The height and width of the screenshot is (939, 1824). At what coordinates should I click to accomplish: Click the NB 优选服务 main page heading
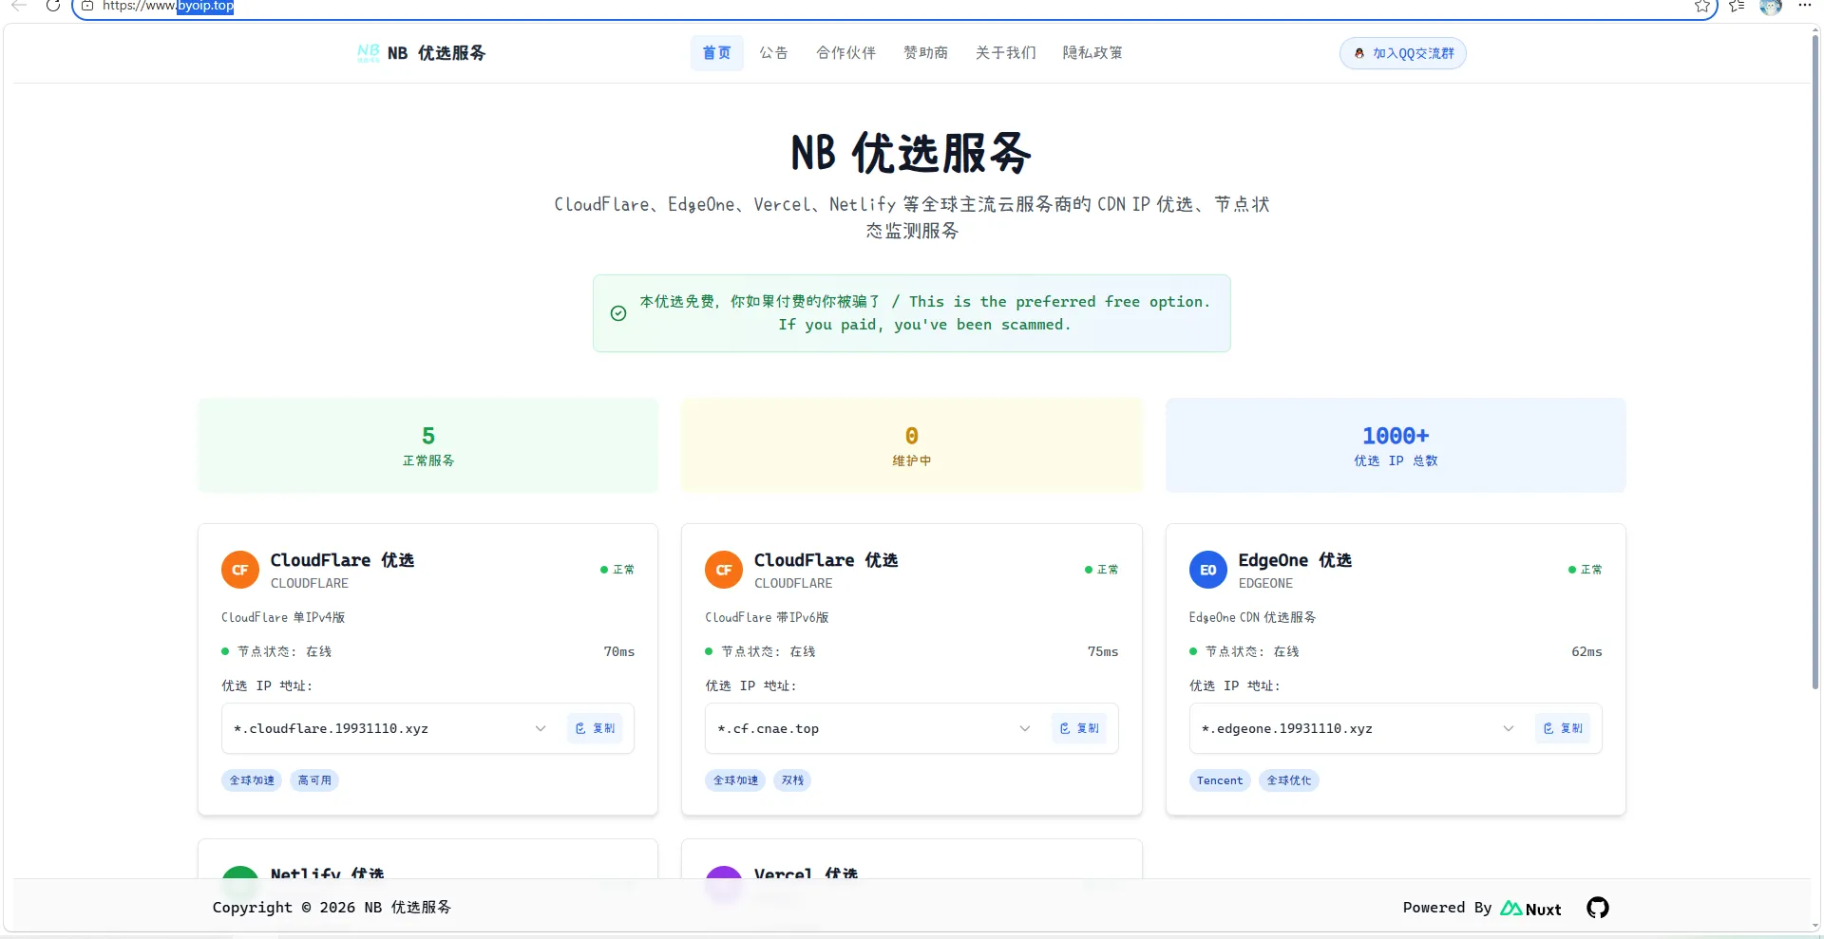(x=911, y=153)
